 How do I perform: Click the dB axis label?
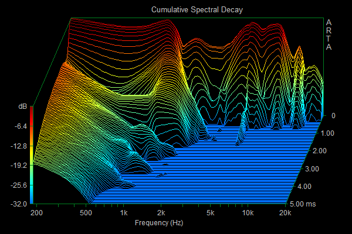(x=22, y=106)
